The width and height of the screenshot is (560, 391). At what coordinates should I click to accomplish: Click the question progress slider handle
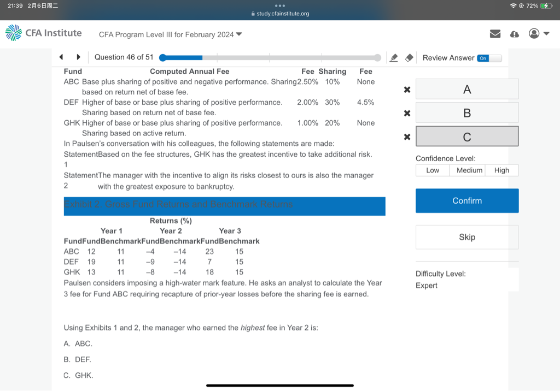163,58
